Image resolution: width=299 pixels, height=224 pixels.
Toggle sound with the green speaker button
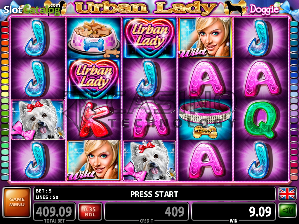pyautogui.click(x=287, y=210)
